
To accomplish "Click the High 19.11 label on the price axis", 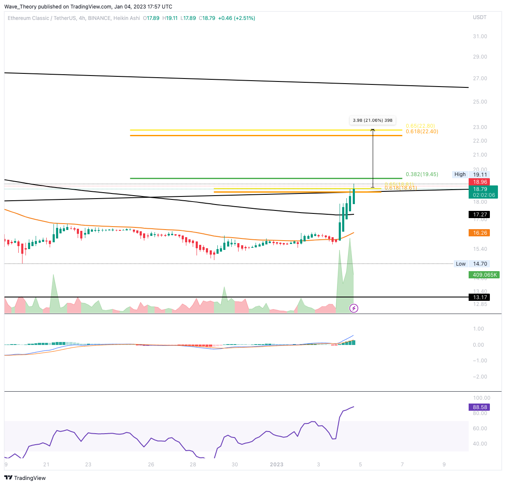I will (x=469, y=174).
